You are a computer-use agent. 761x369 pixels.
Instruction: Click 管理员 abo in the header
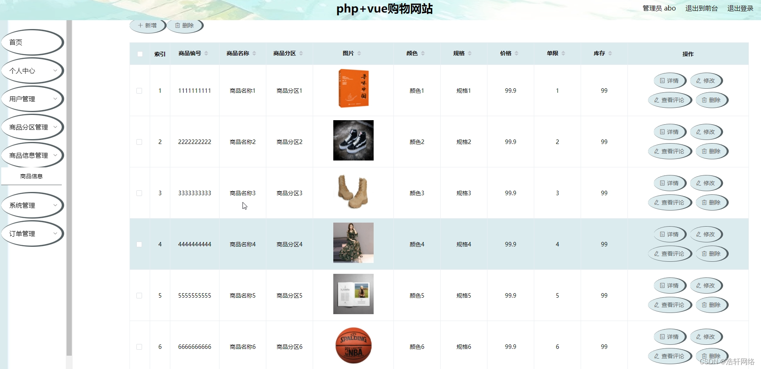[659, 8]
